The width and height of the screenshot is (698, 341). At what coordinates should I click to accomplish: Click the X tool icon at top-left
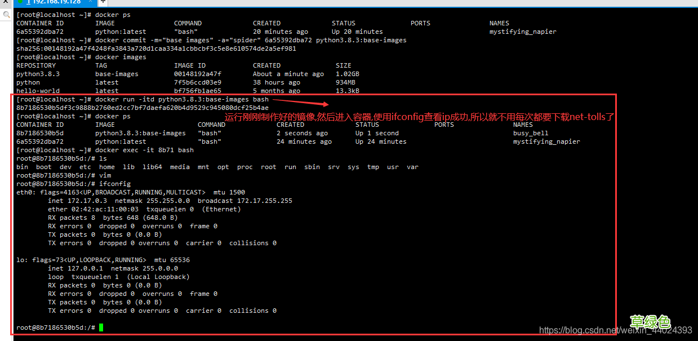(6, 2)
